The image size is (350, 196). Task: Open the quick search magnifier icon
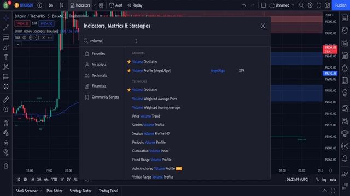(301, 5)
